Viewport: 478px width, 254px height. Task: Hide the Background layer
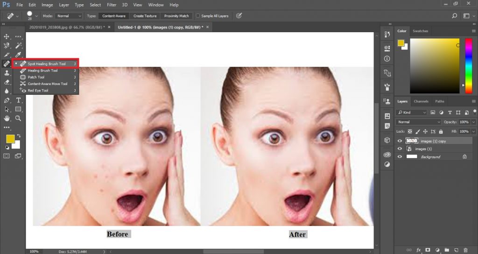click(x=400, y=157)
